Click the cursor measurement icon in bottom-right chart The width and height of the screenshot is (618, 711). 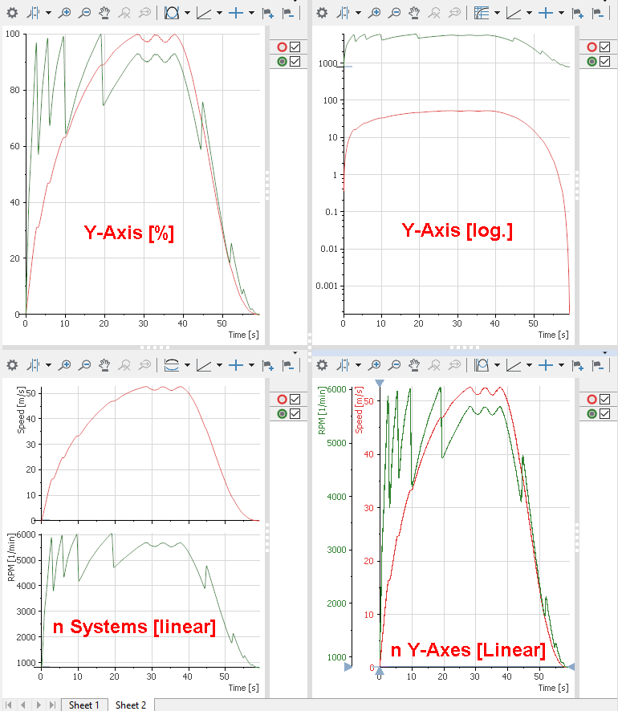342,365
